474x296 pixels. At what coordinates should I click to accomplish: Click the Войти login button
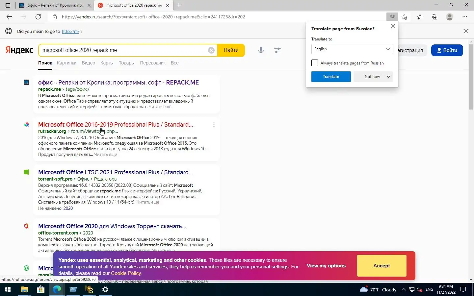pyautogui.click(x=447, y=50)
